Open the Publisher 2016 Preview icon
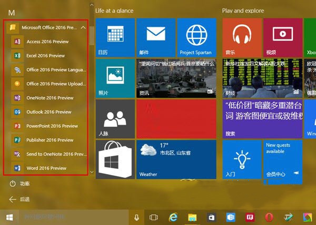Screen dimensions: 316x225 pos(17,140)
